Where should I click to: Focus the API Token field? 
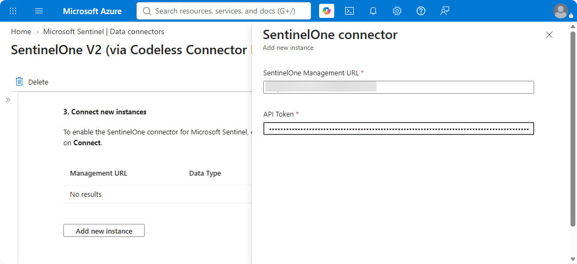pos(399,129)
